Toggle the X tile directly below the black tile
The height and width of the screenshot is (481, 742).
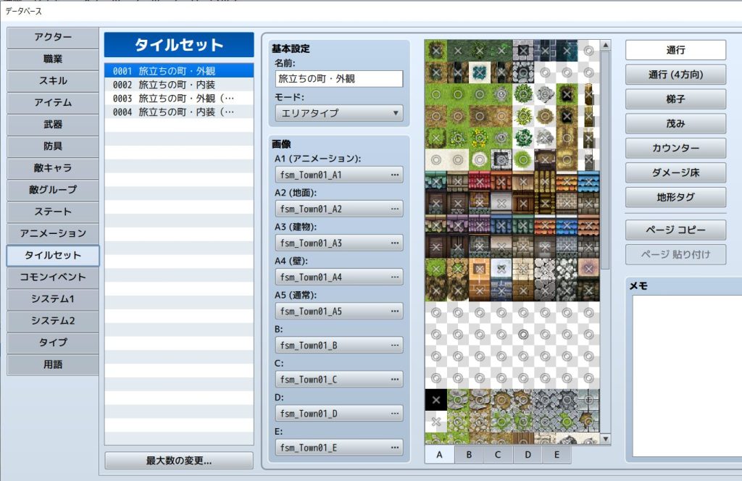[x=435, y=422]
